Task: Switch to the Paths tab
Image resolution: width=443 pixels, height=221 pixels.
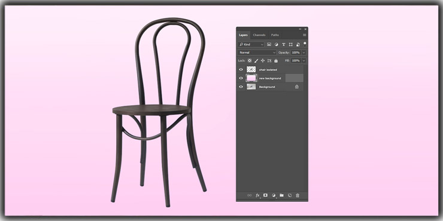Action: tap(275, 35)
